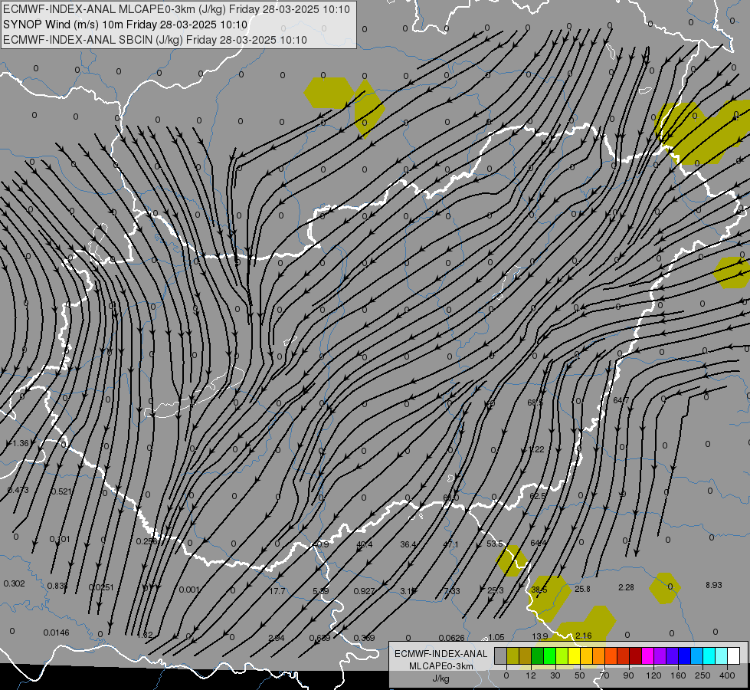The image size is (750, 690).
Task: Click the map value '2.94'
Action: pyautogui.click(x=277, y=638)
